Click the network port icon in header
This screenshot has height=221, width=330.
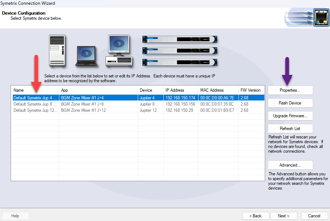tap(321, 17)
